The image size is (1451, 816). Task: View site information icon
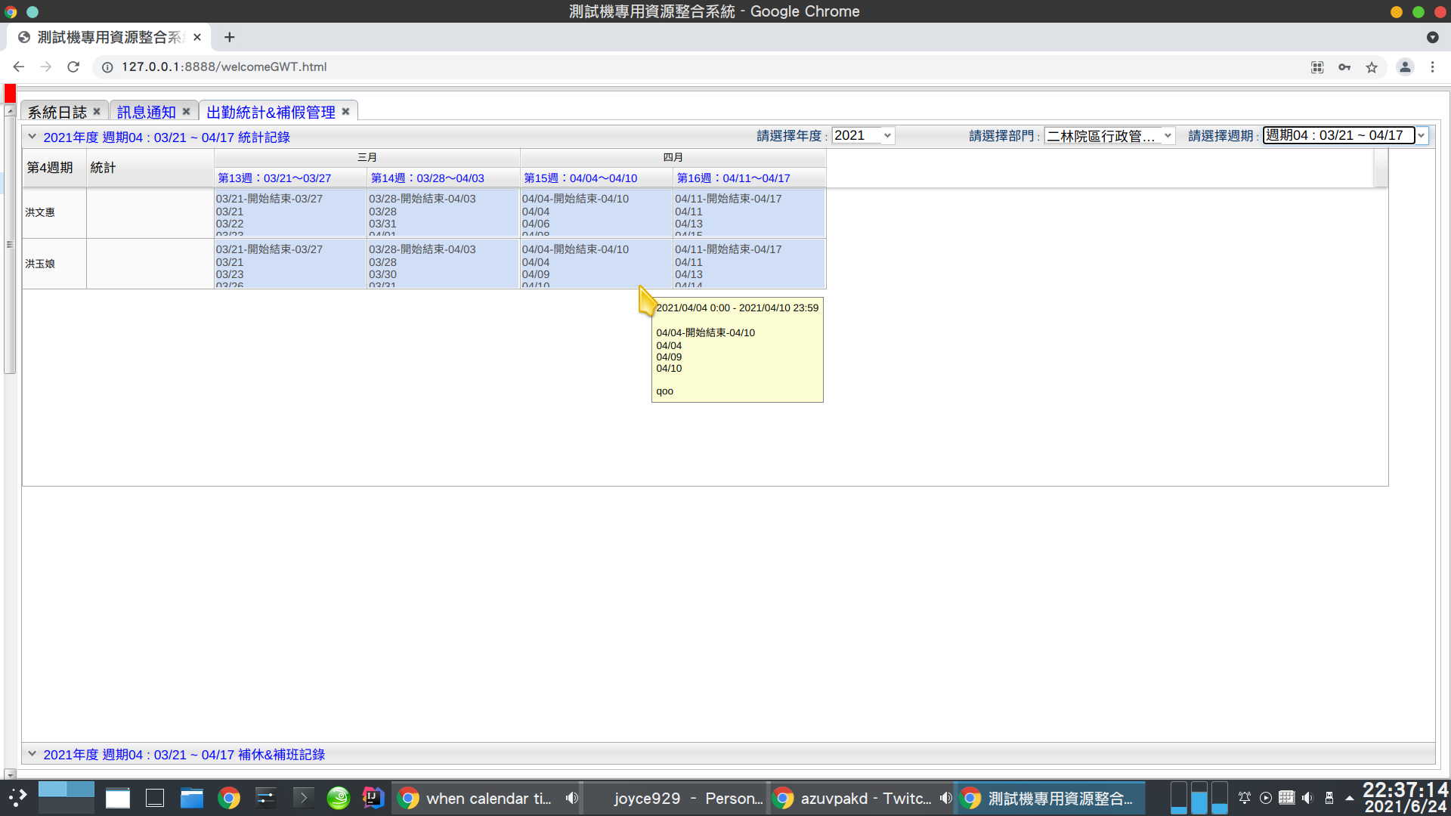[107, 67]
